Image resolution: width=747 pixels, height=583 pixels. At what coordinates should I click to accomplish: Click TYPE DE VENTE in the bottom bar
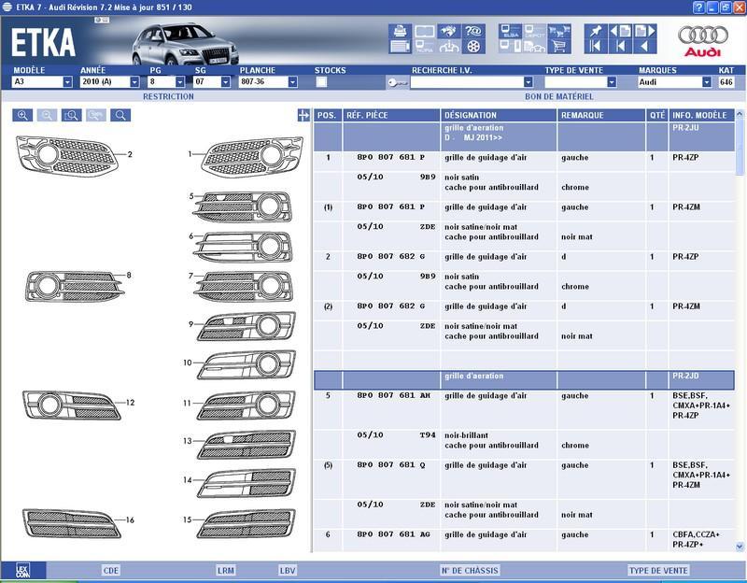click(658, 570)
